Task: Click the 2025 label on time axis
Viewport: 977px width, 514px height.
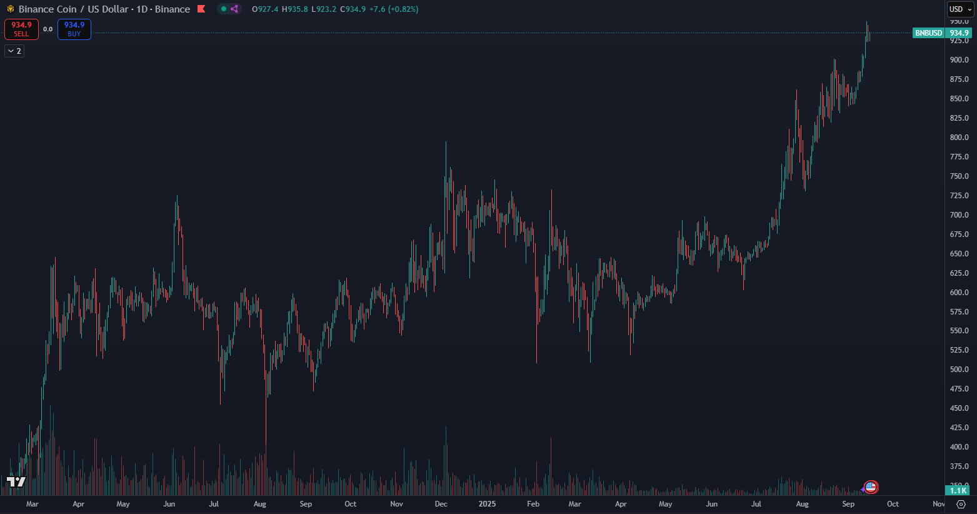Action: pyautogui.click(x=487, y=504)
